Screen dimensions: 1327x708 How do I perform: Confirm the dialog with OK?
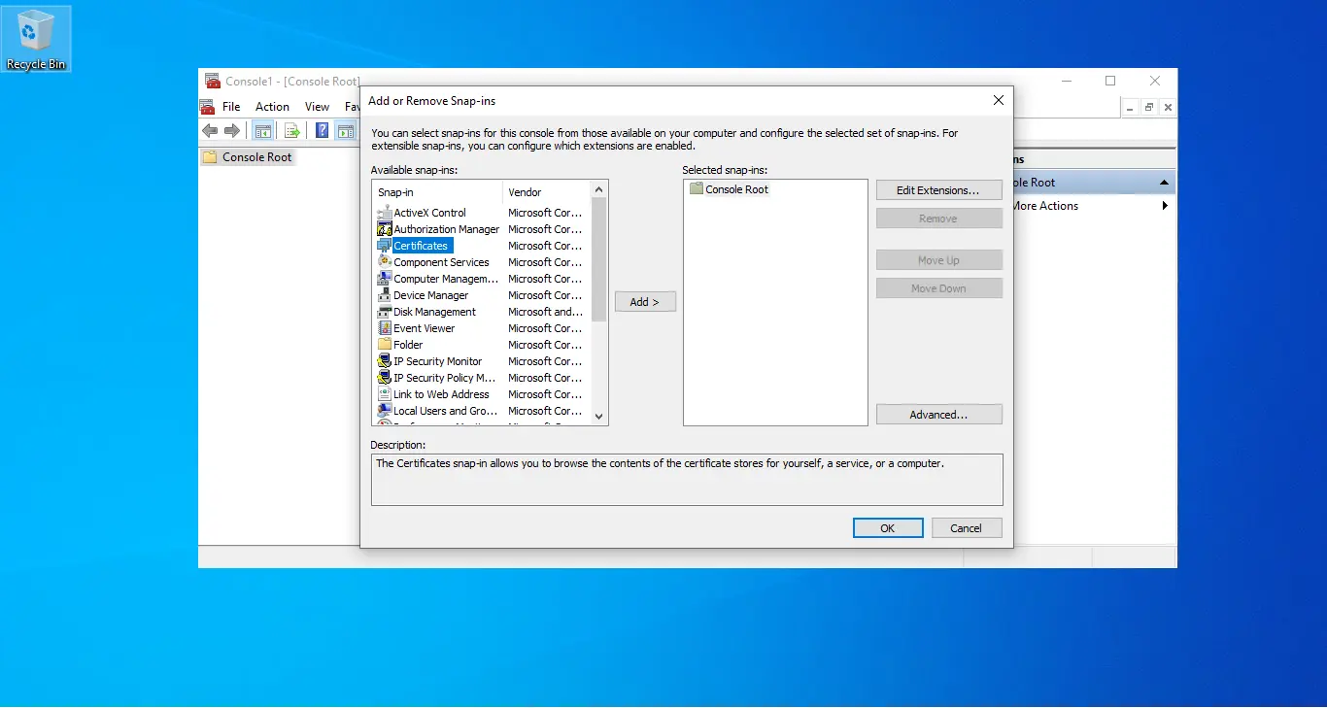tap(888, 528)
